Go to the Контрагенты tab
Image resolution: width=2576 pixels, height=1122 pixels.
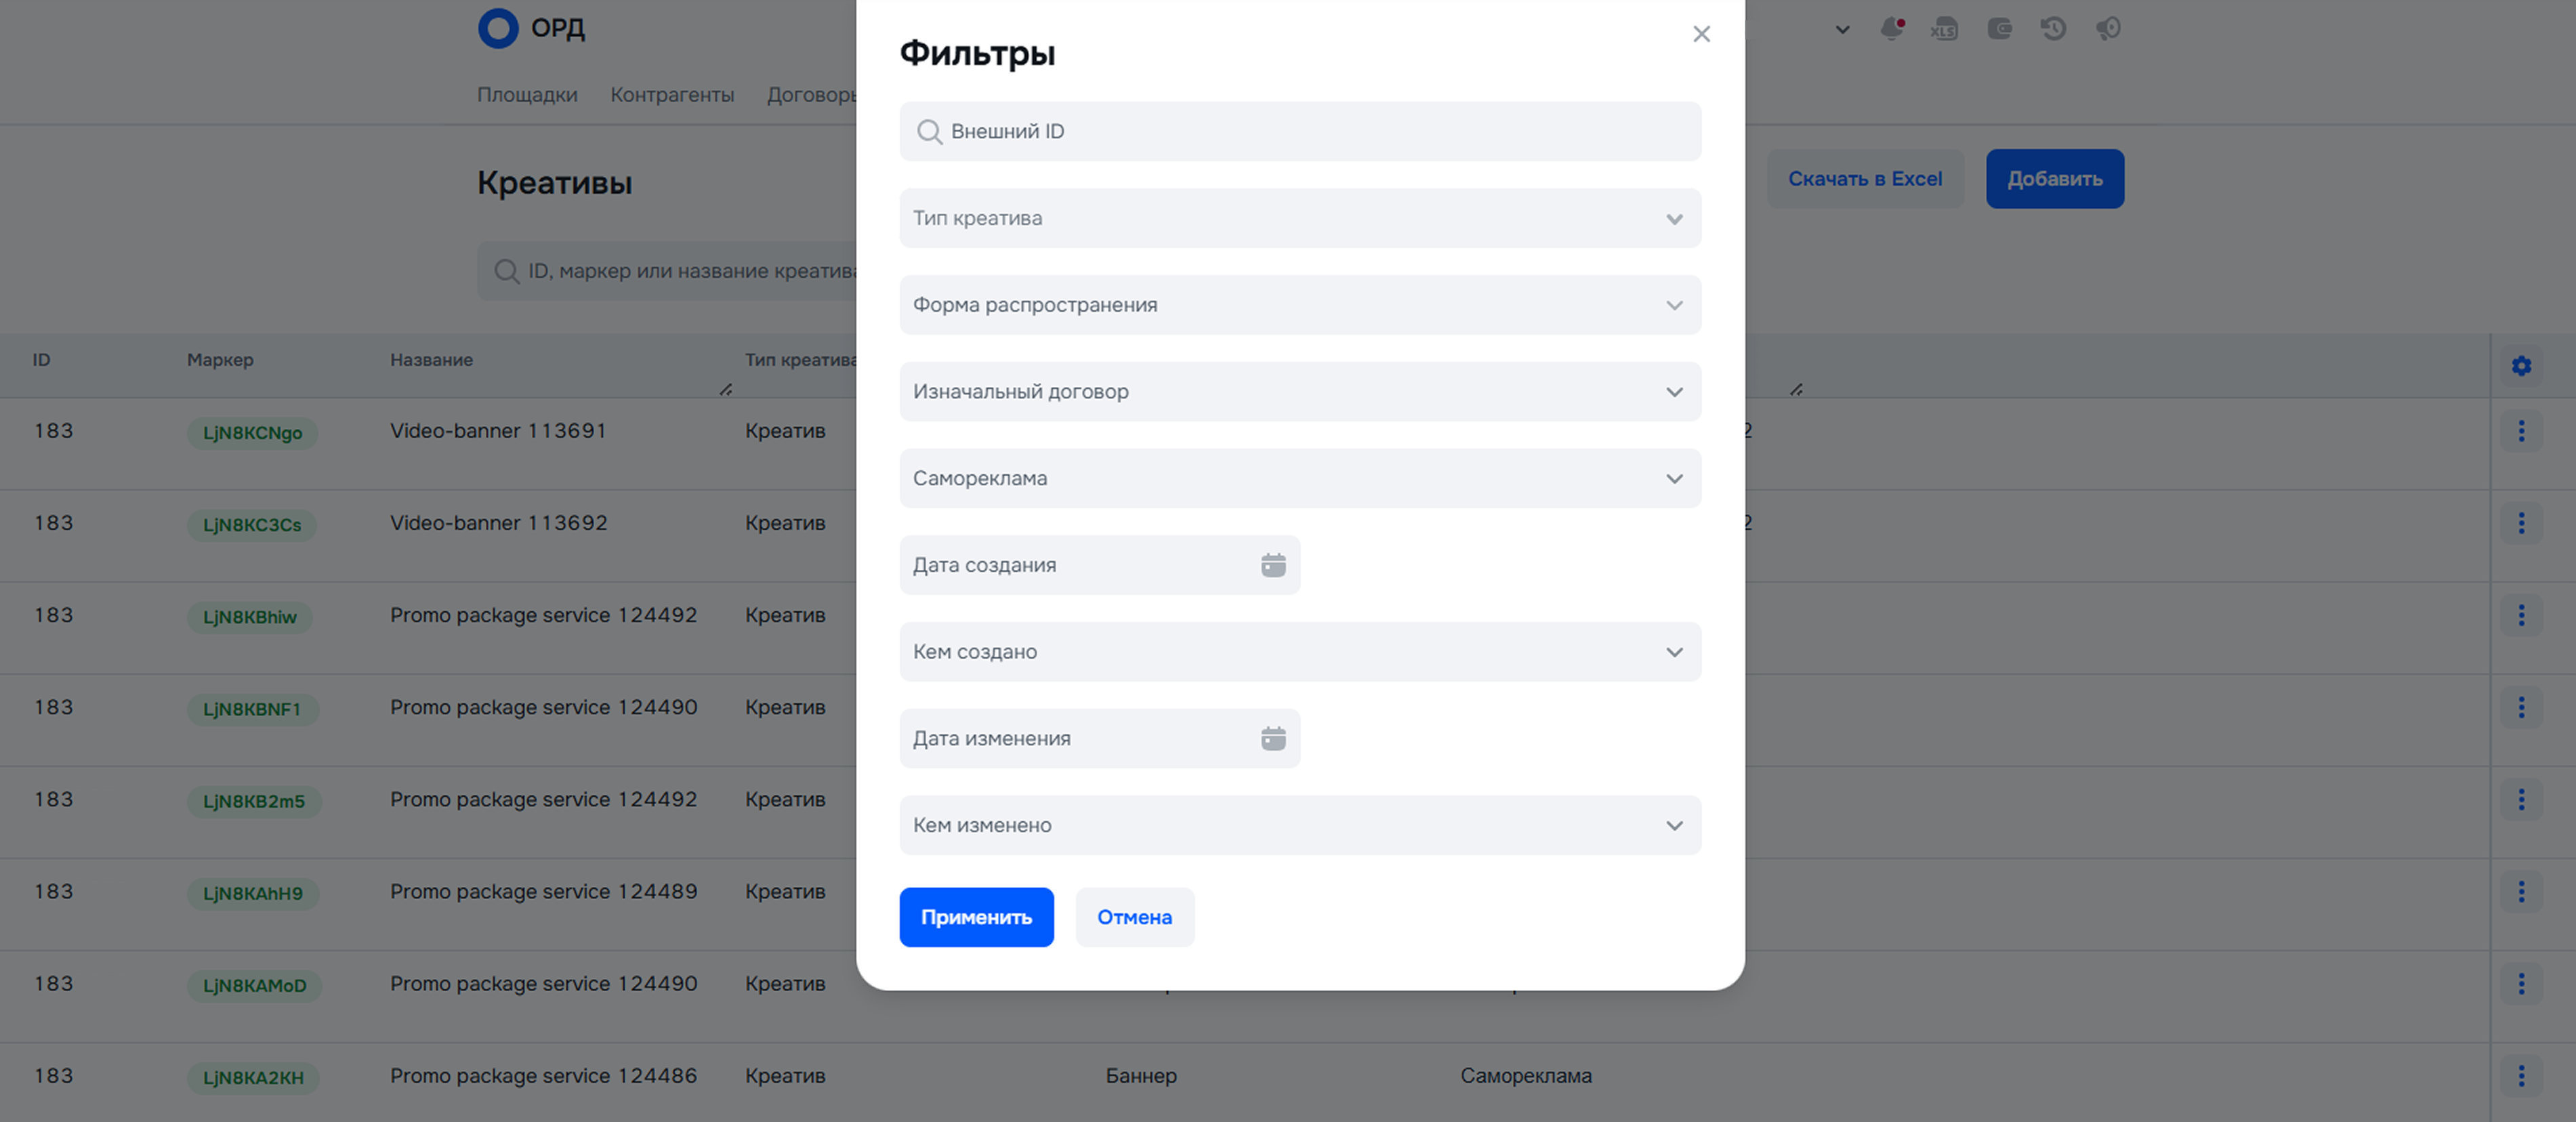click(672, 95)
